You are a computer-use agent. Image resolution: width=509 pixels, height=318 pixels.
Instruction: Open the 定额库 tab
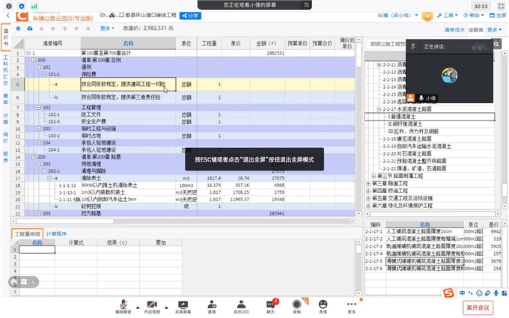click(476, 30)
